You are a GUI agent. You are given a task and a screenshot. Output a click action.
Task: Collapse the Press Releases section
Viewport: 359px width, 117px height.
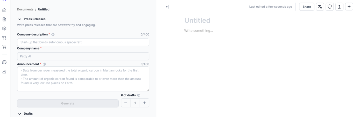pos(20,19)
